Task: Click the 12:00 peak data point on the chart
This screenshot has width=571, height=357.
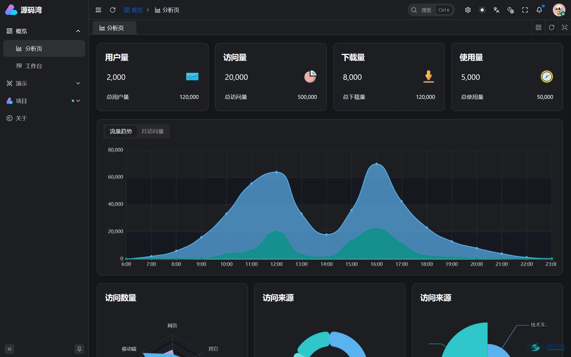Action: tap(277, 172)
